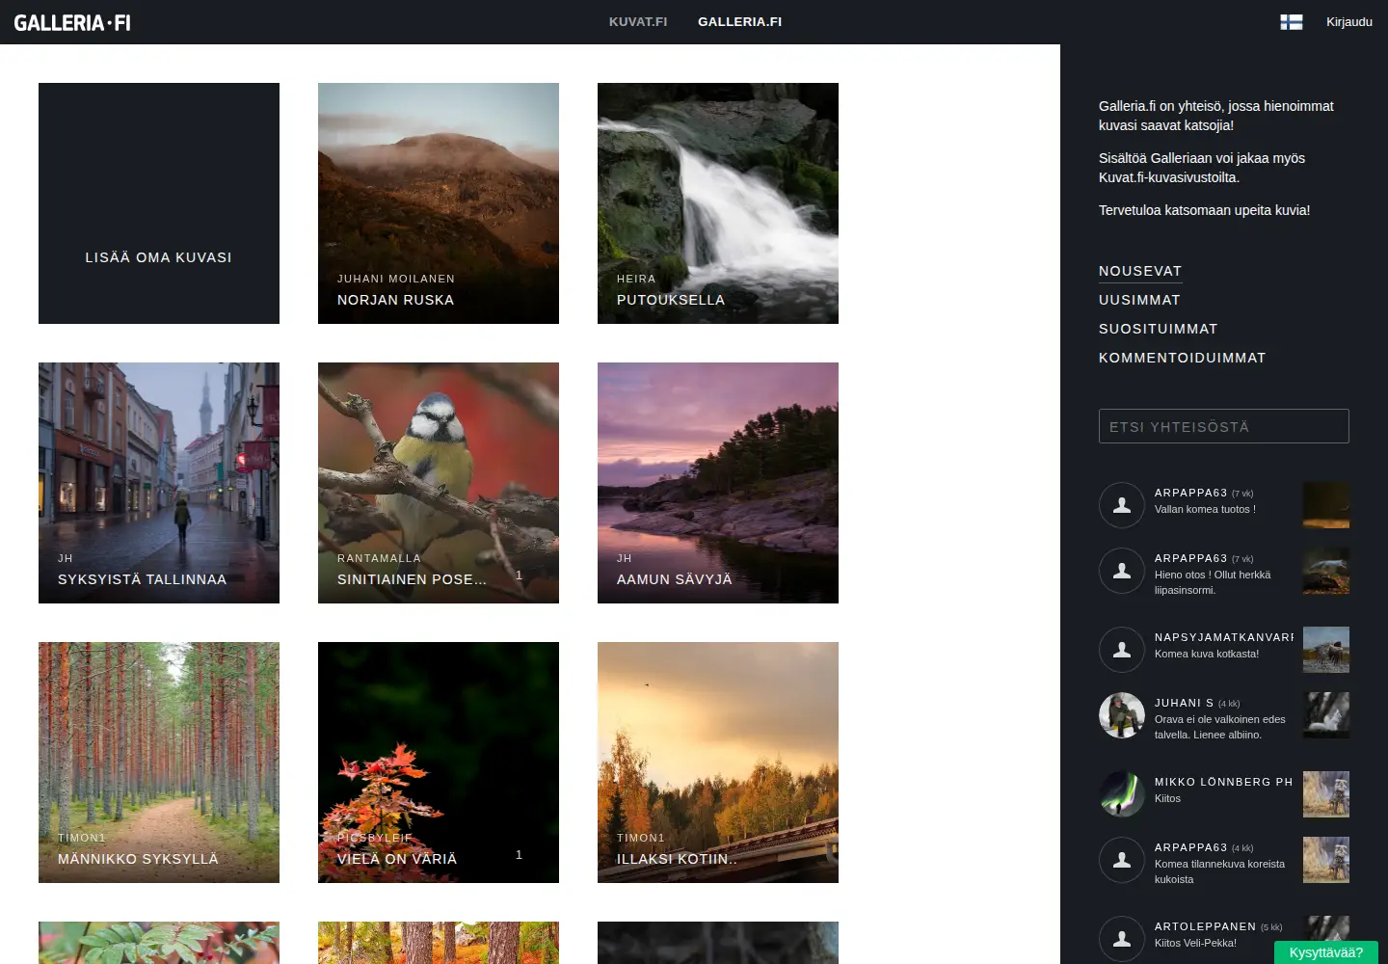The height and width of the screenshot is (964, 1388).
Task: Click the MIKKO LÖNNBERG commenter name
Action: [1224, 782]
